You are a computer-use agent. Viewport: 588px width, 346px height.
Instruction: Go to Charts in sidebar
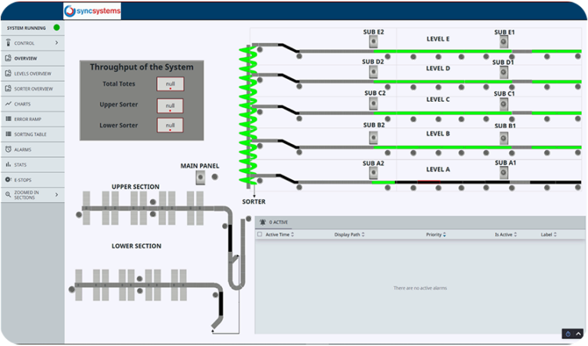click(x=33, y=104)
